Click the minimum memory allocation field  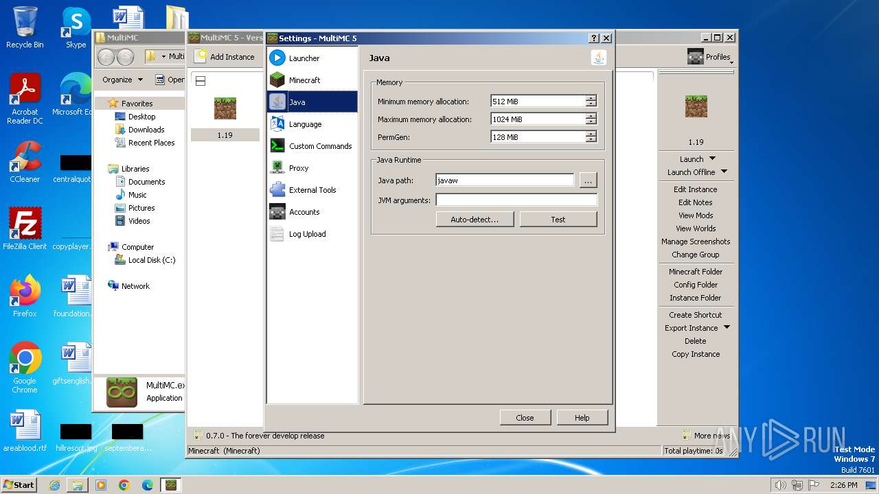[x=538, y=102]
